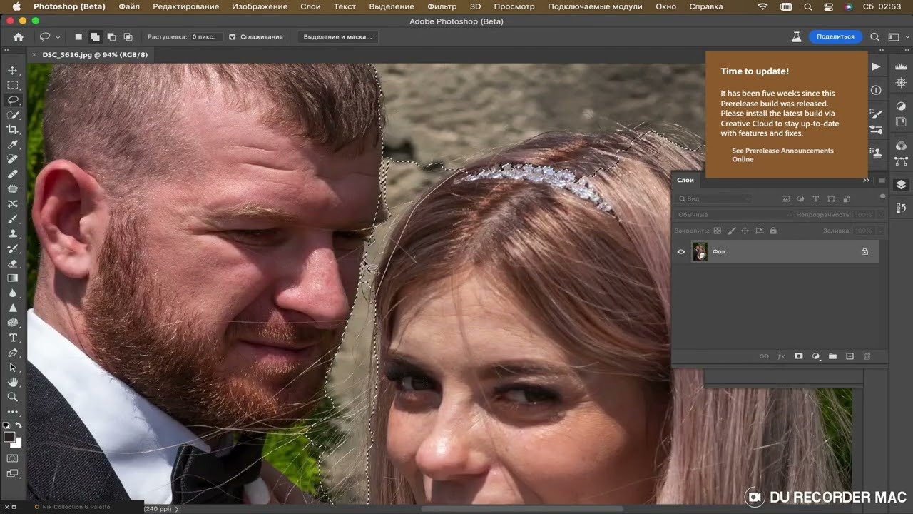Click the Поделиться share button
The width and height of the screenshot is (913, 514).
tap(835, 36)
